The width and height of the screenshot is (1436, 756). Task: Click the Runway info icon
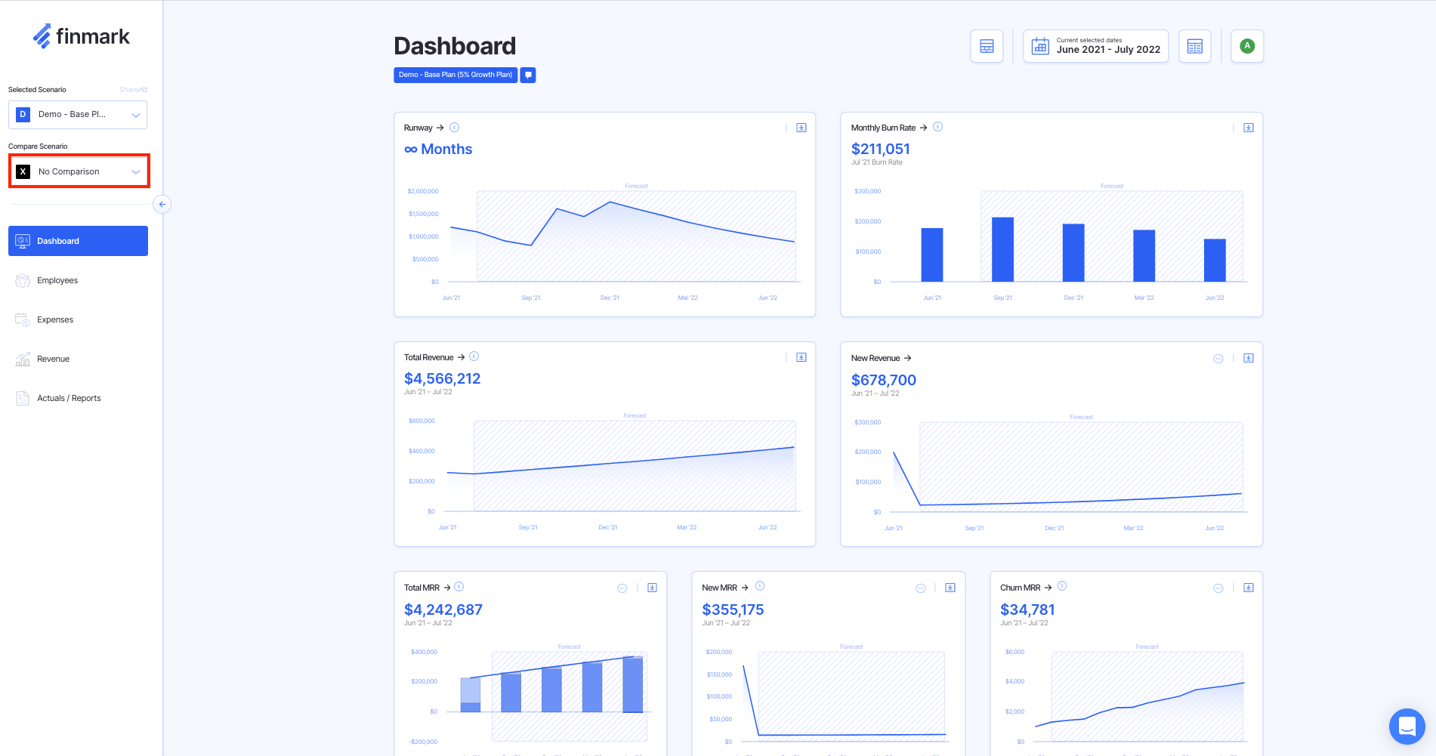[x=455, y=128]
